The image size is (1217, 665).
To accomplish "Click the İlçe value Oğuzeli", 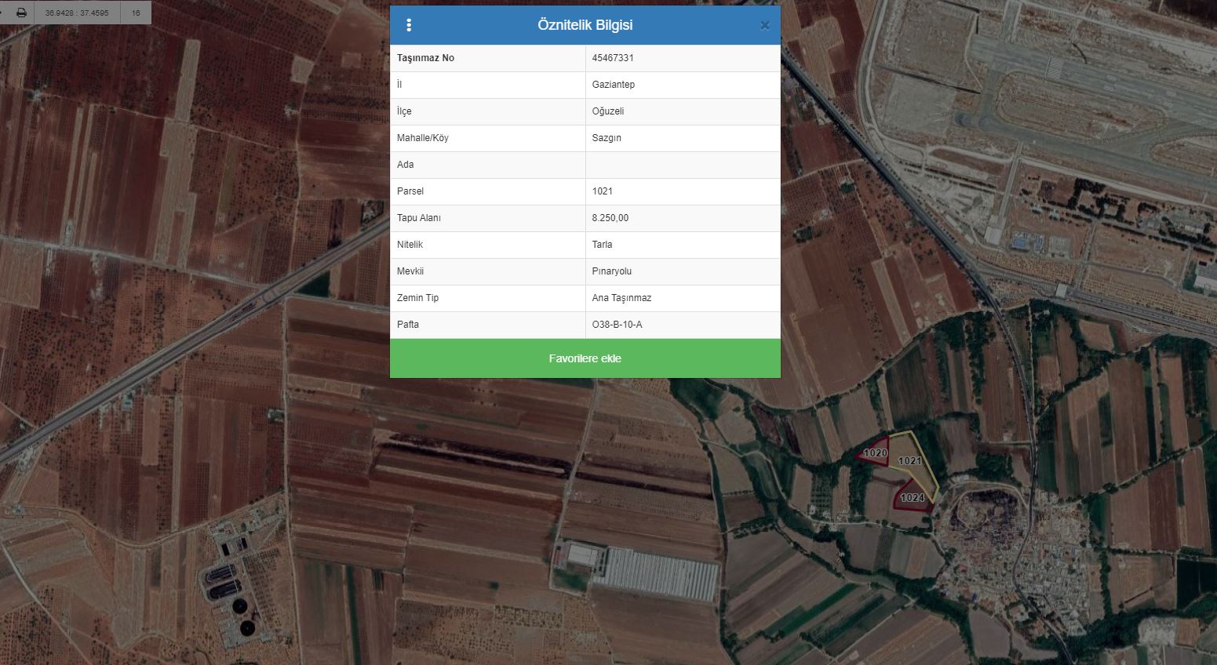I will point(608,111).
